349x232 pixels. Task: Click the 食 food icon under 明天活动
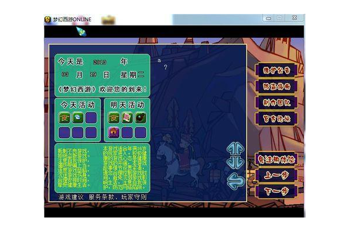coord(113,118)
